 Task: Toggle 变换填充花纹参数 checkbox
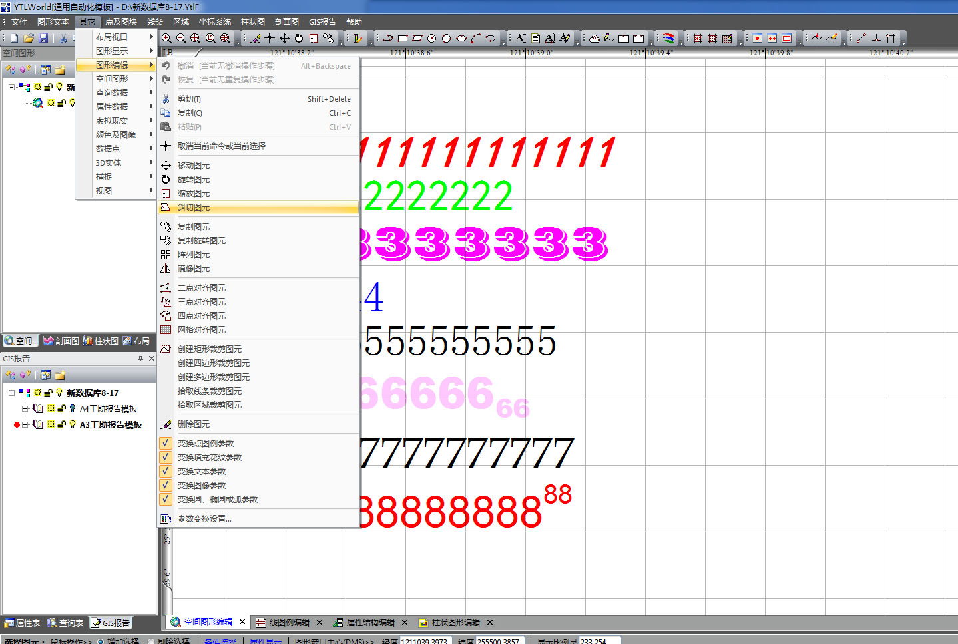coord(166,457)
